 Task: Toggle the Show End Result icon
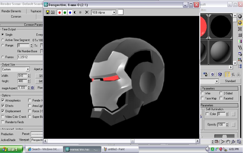tap(228, 74)
